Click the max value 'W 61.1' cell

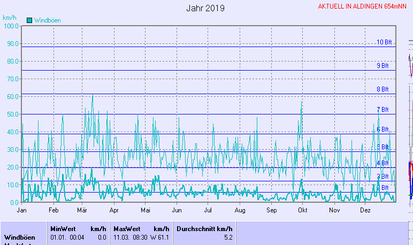tap(160, 237)
